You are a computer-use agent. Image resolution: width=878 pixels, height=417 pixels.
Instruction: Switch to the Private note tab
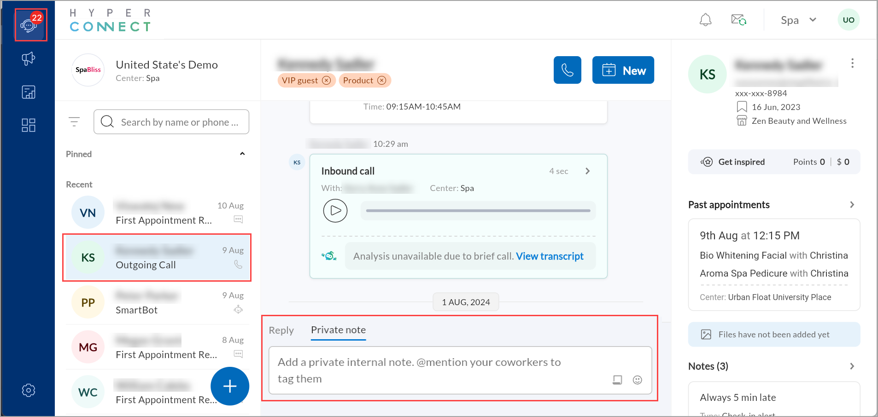point(338,330)
